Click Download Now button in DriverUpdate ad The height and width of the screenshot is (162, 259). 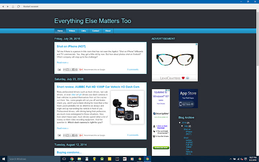click(161, 147)
